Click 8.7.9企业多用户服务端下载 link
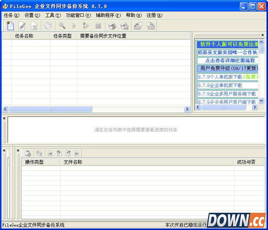 (227, 94)
